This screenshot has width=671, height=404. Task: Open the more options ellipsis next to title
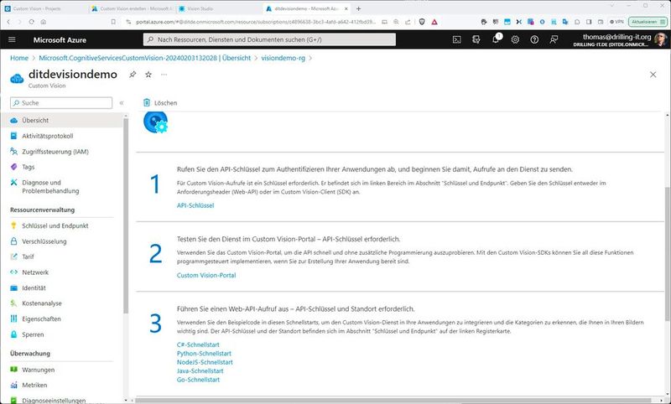pos(164,75)
